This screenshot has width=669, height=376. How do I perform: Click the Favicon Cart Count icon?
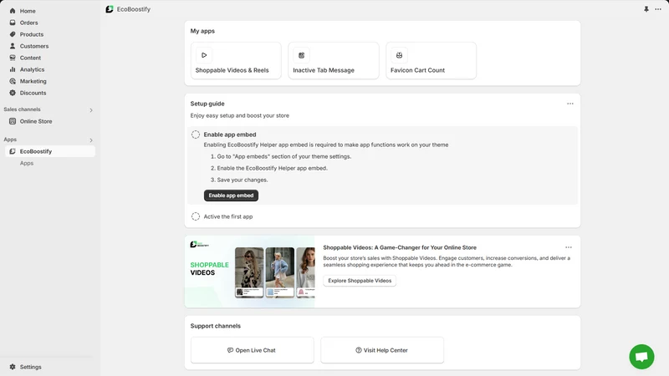pyautogui.click(x=399, y=55)
